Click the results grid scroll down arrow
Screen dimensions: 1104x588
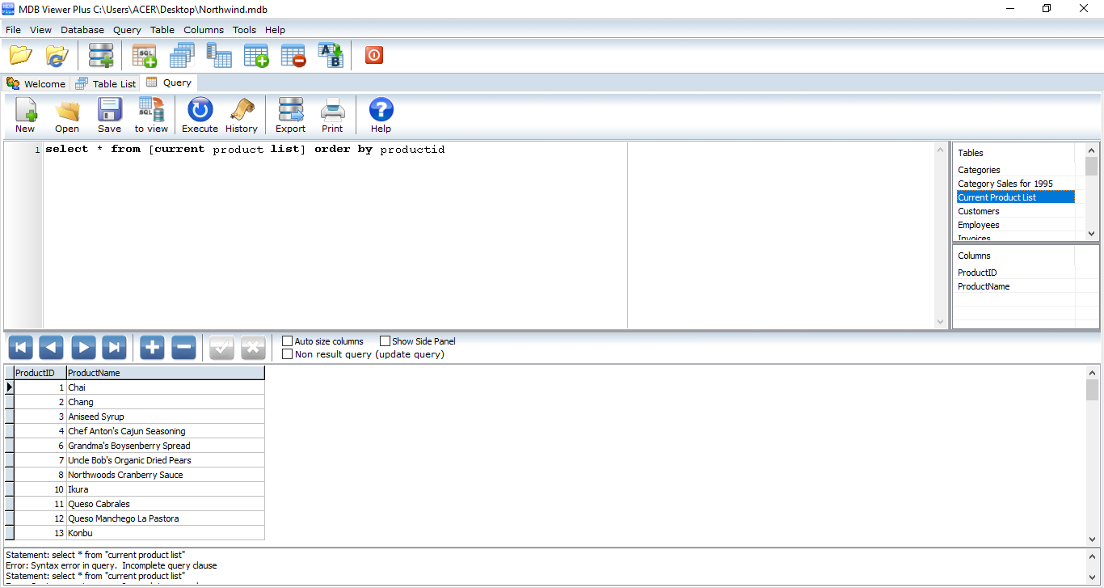(1092, 539)
